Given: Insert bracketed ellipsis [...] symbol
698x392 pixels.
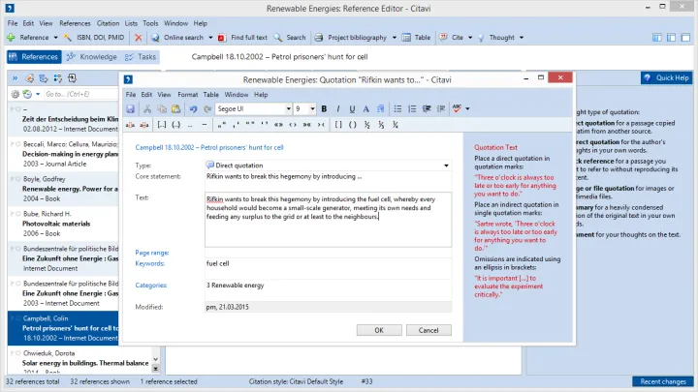Looking at the screenshot, I should 162,125.
